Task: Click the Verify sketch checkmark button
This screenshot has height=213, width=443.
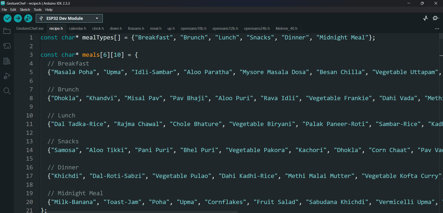Action: (x=7, y=18)
